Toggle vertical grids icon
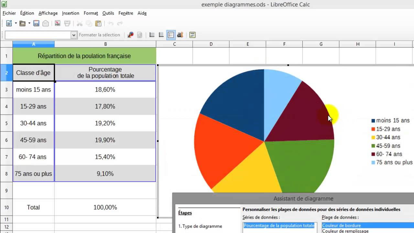The image size is (414, 233). coord(161,35)
